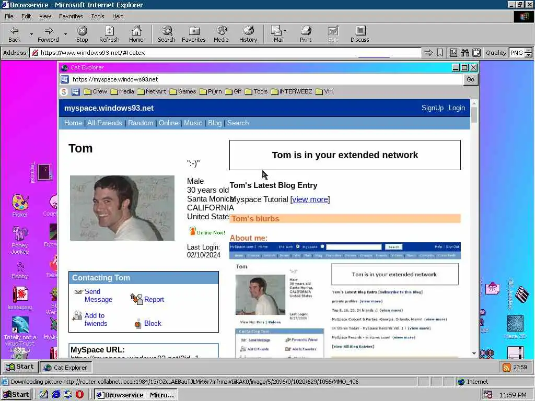Open the Poney Jockey desktop icon
This screenshot has width=535, height=401.
coord(20,240)
